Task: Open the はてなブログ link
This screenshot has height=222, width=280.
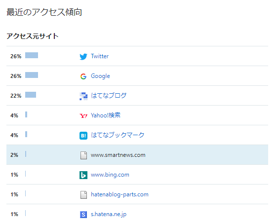Action: (x=109, y=96)
